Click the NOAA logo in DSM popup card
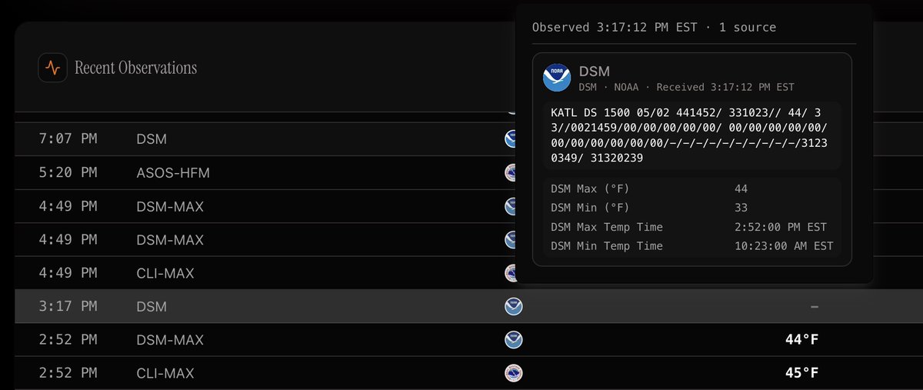 [558, 78]
